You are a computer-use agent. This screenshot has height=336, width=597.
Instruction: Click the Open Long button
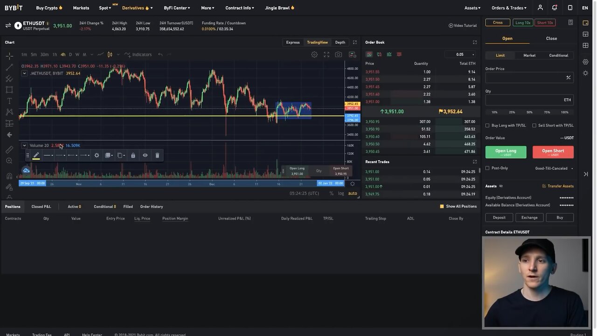506,152
